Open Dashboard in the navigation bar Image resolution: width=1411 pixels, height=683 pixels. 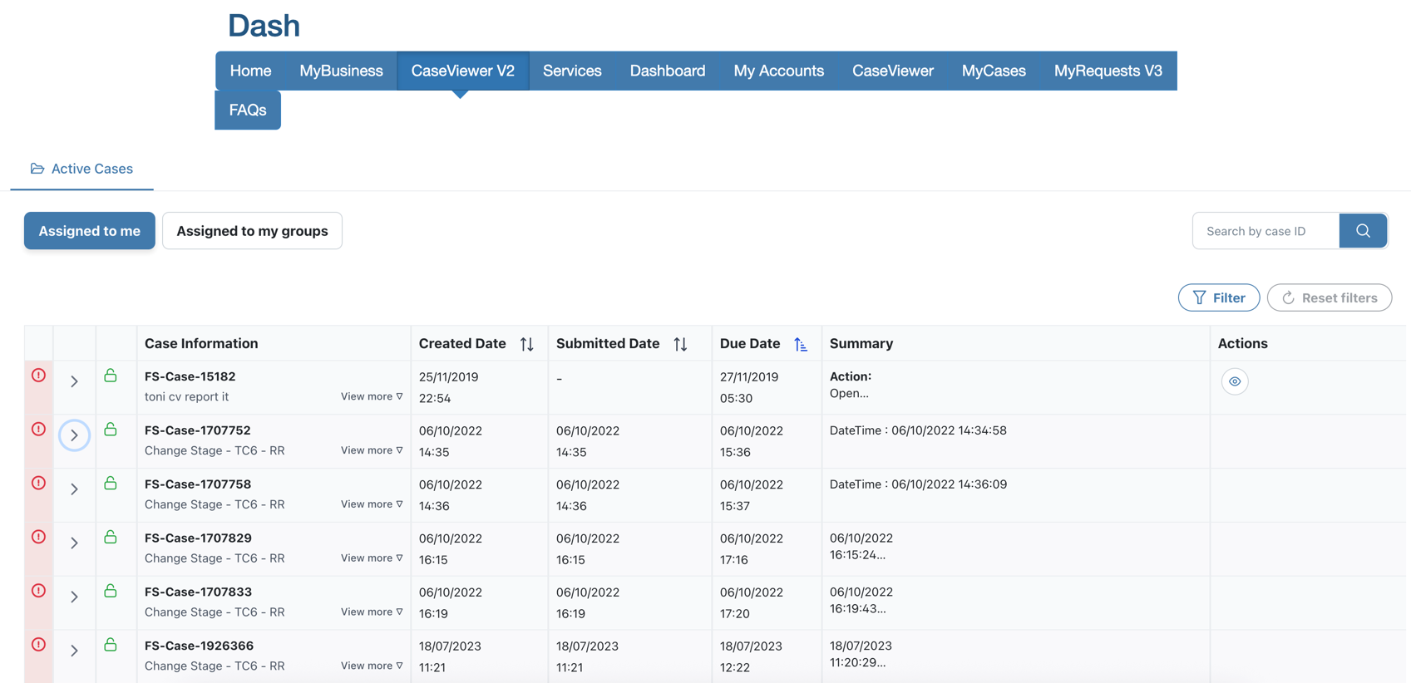click(668, 71)
